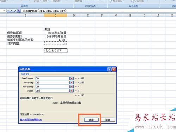
Task: Select column B header
Action: [x=25, y=15]
